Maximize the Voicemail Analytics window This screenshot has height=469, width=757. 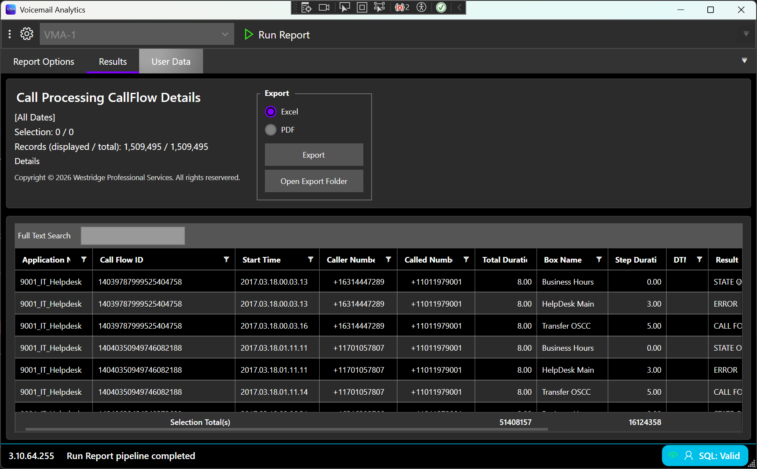[x=711, y=10]
